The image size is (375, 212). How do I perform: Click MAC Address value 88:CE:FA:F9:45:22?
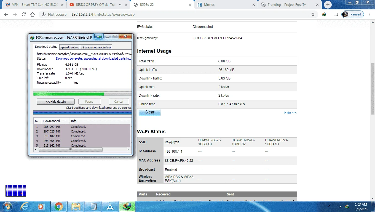click(179, 160)
